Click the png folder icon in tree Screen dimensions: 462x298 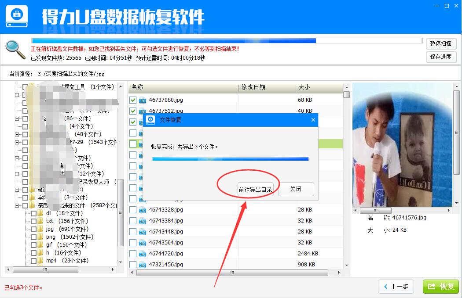point(41,237)
